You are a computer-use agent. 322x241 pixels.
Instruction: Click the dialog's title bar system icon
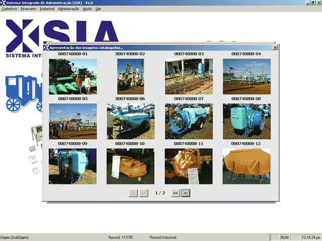click(47, 48)
